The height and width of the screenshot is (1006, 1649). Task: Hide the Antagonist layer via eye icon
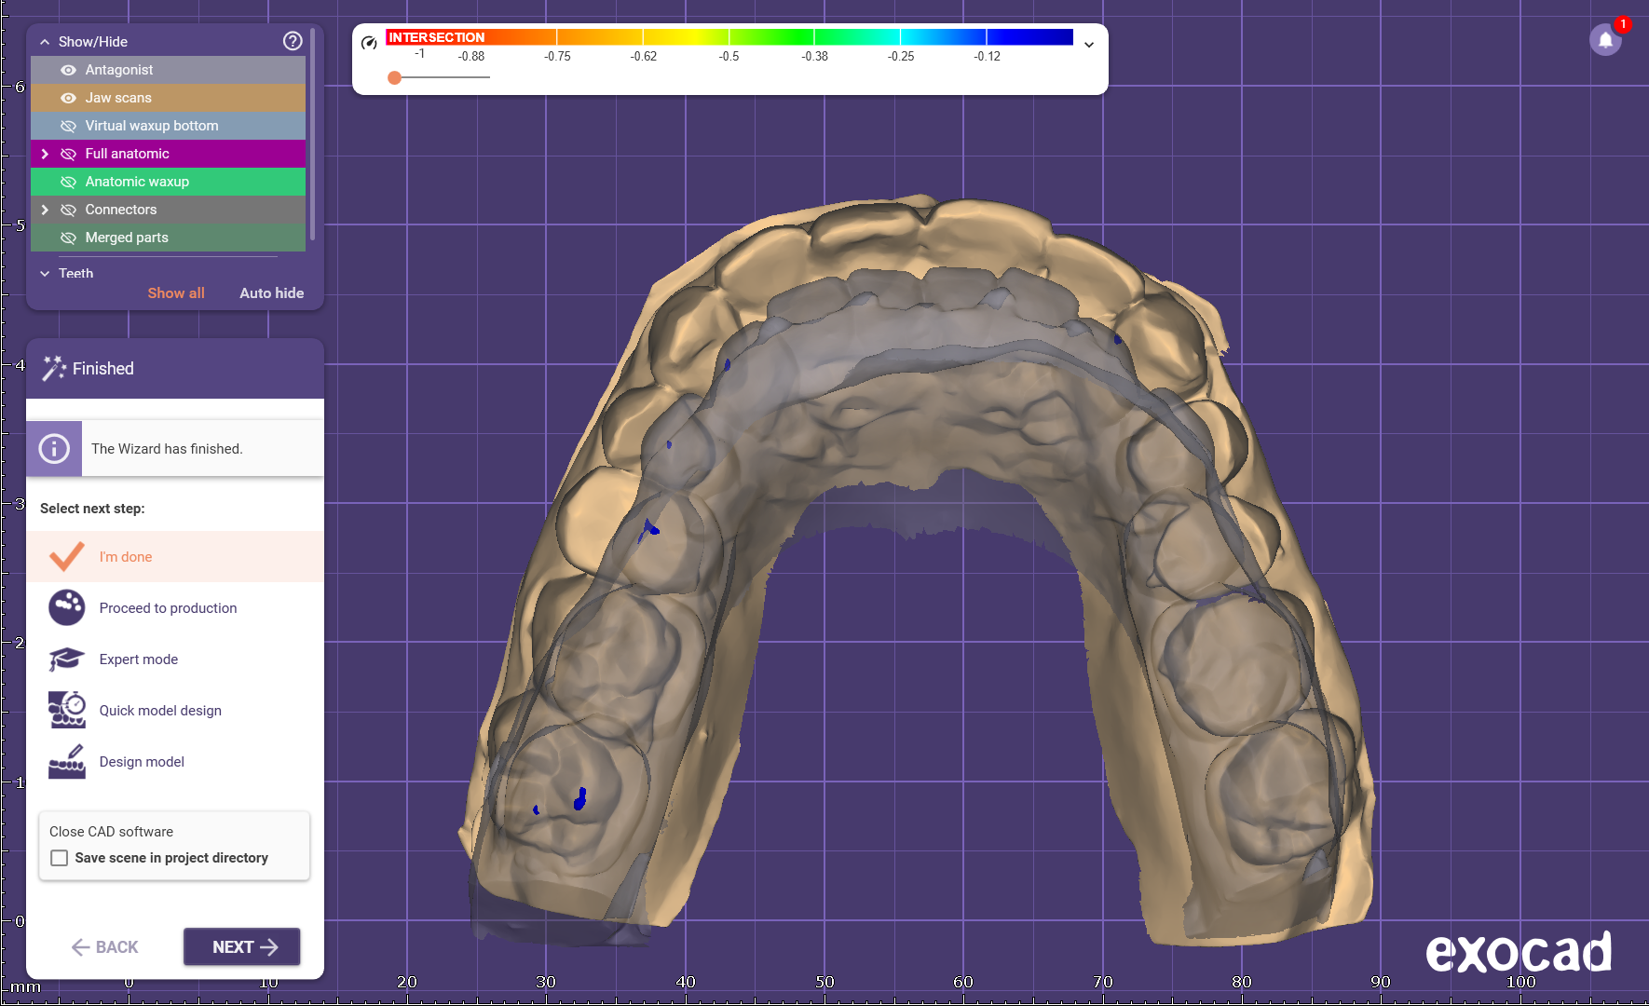68,70
